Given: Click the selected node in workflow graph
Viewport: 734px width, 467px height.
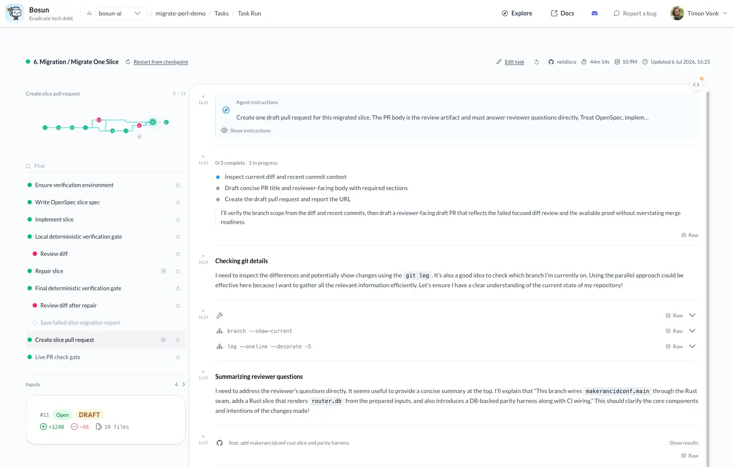Looking at the screenshot, I should click(x=153, y=122).
